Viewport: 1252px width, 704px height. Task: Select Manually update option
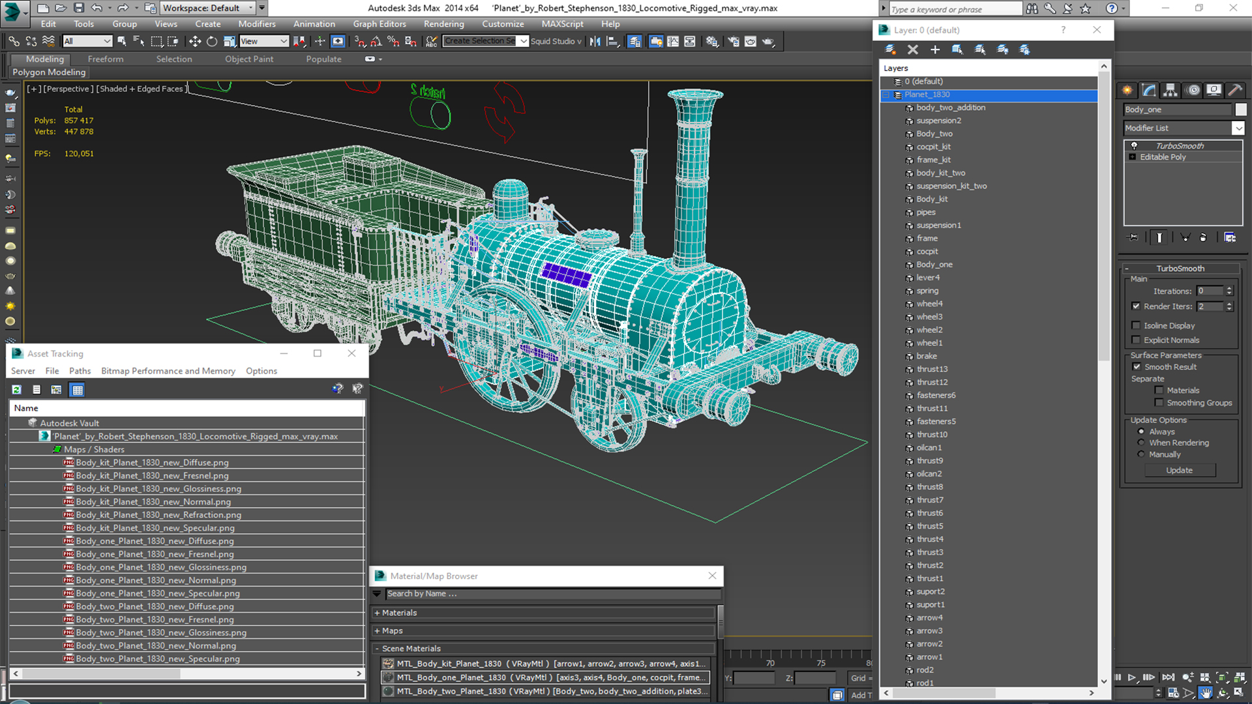click(x=1141, y=454)
